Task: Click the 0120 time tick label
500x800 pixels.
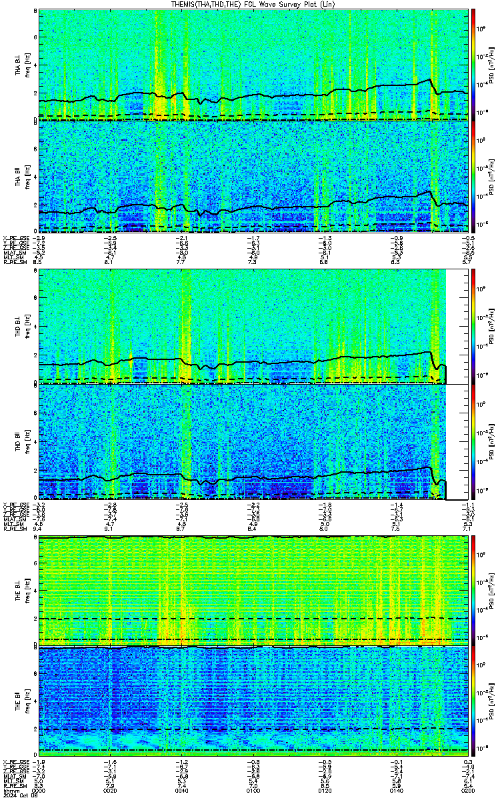Action: point(325,791)
